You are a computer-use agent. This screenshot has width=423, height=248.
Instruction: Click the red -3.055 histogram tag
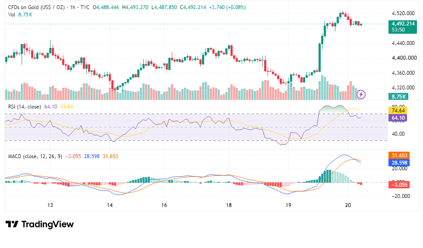pos(399,185)
